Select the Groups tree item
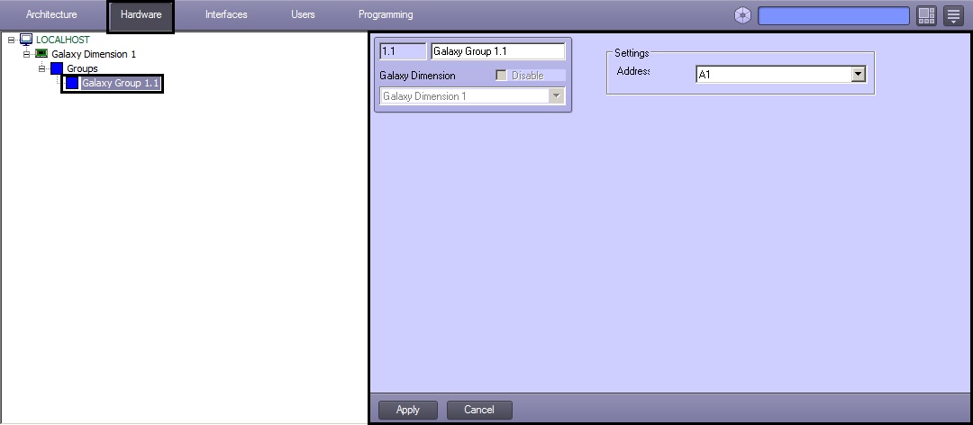Viewport: 973px width, 425px height. point(83,68)
